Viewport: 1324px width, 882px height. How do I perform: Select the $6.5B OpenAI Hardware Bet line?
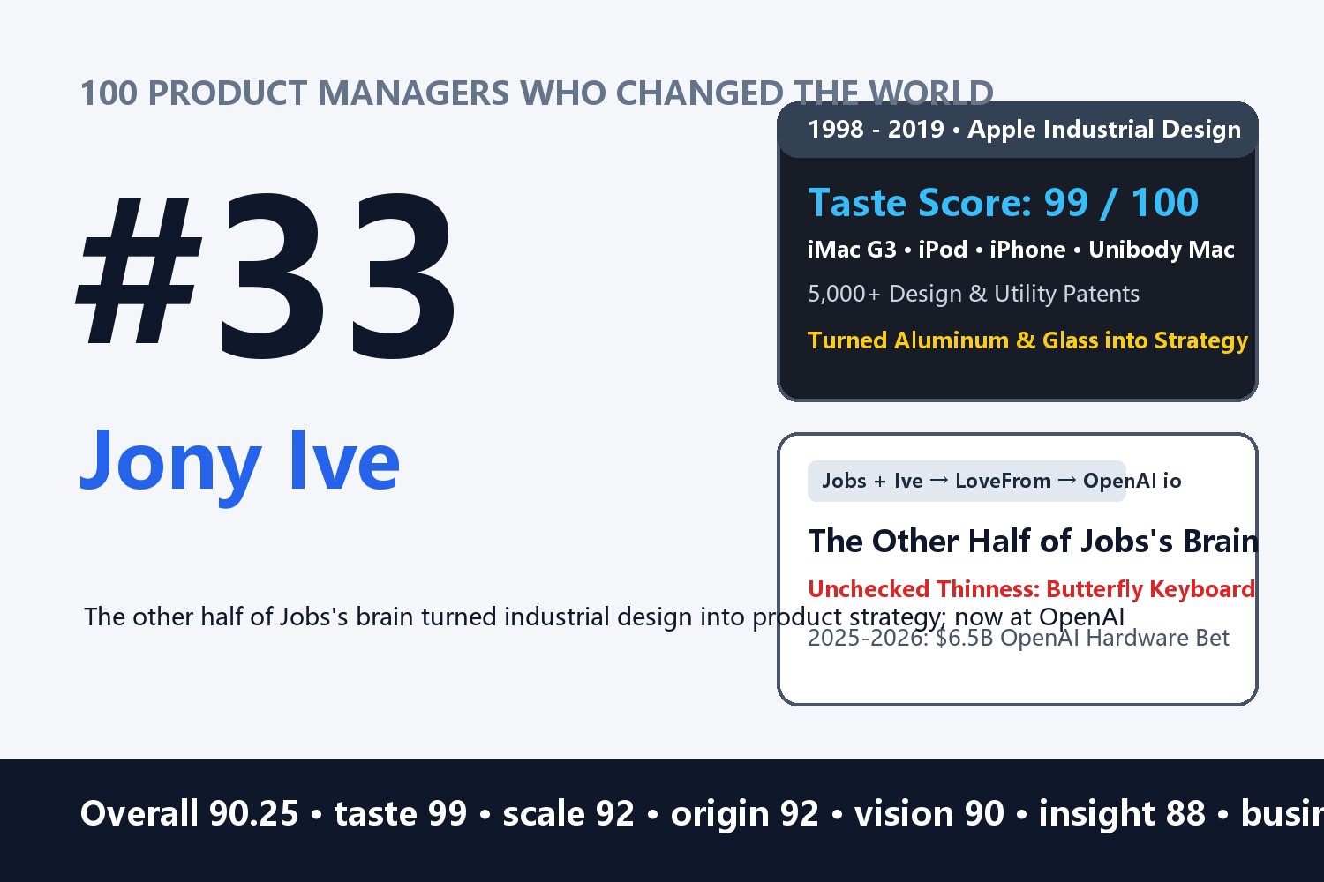point(1019,638)
